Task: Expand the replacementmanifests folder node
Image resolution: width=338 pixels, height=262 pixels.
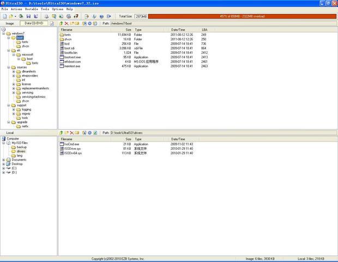Action: (14, 89)
